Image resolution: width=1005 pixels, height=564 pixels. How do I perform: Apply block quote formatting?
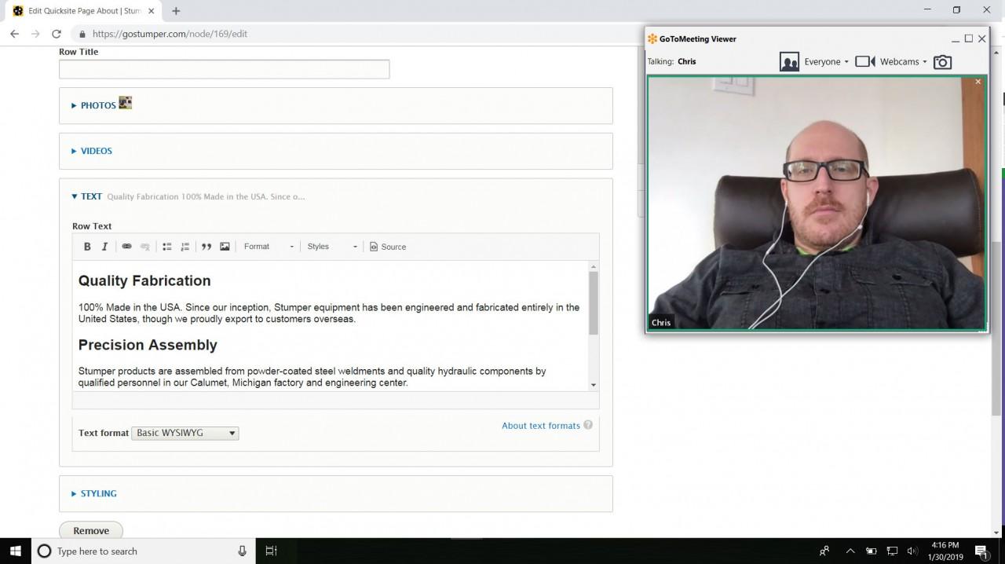206,247
